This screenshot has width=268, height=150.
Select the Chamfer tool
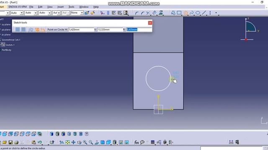[142, 13]
